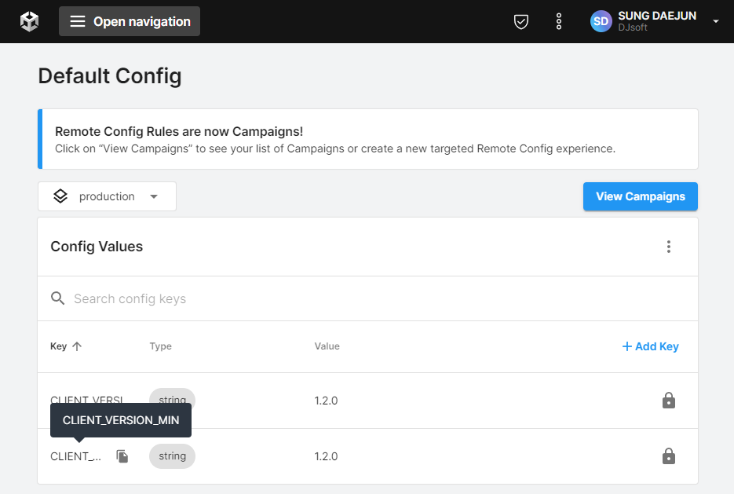The width and height of the screenshot is (734, 494).
Task: Click the Value column header
Action: click(327, 346)
